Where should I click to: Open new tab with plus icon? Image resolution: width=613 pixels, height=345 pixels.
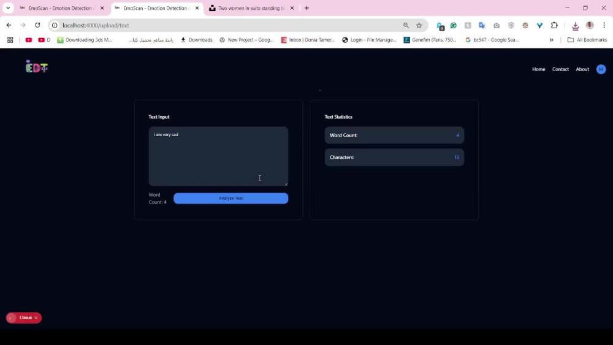pos(307,8)
